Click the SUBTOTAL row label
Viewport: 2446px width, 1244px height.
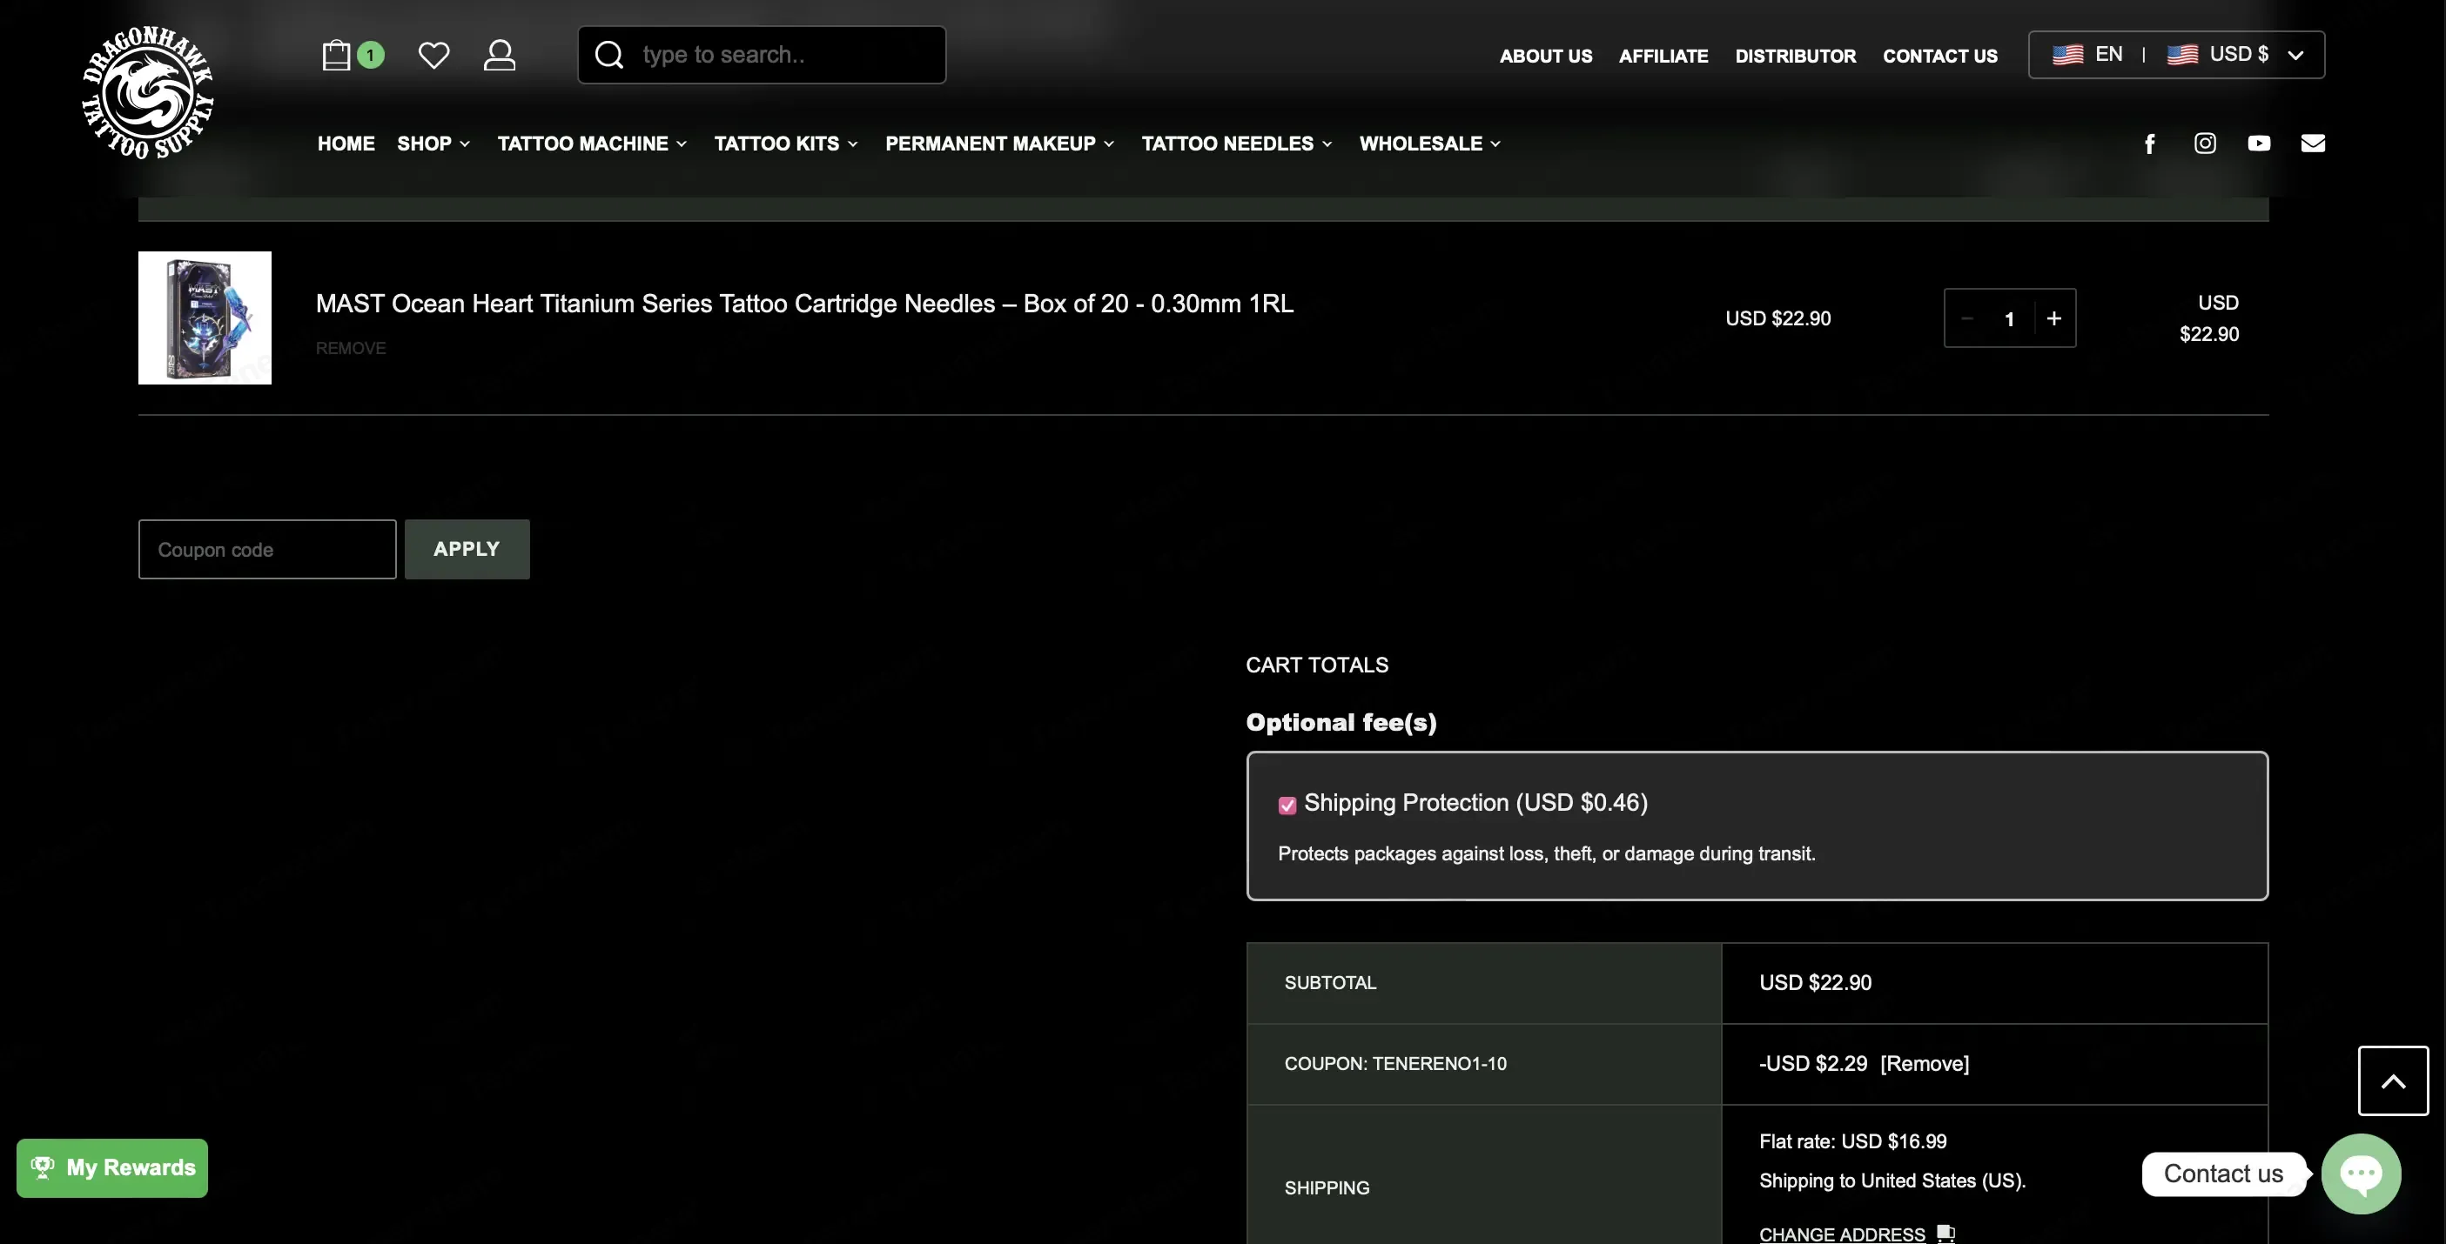[1330, 983]
